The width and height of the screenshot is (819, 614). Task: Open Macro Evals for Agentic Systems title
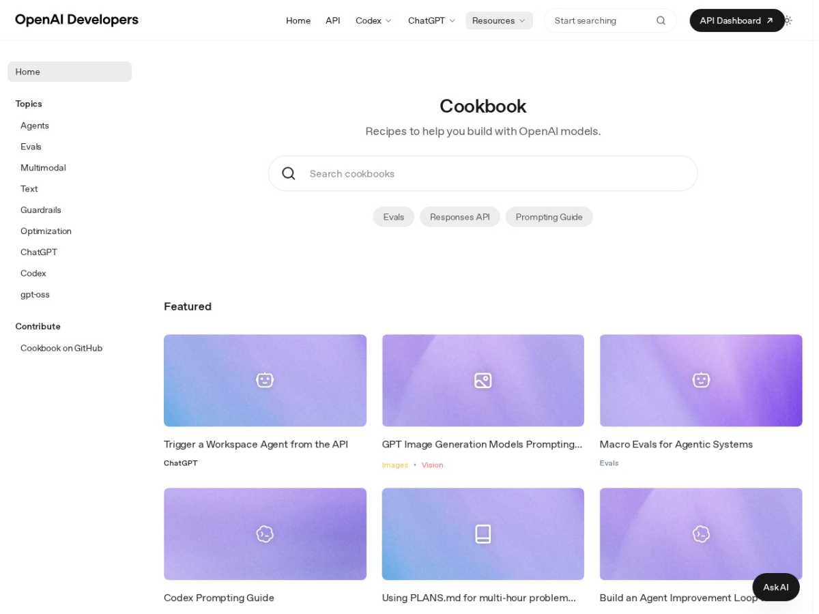pos(676,444)
